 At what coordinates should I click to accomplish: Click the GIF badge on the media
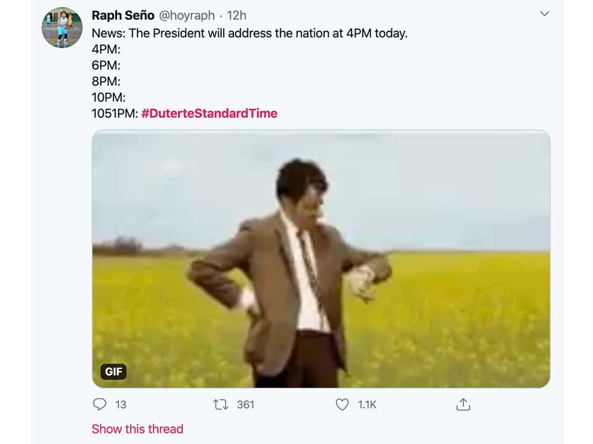coord(113,372)
